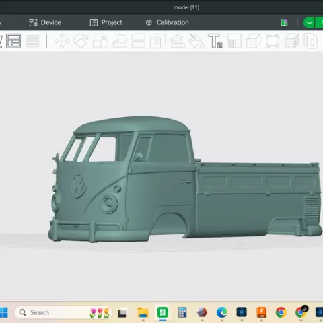Screen dimensions: 323x323
Task: Click the cube tool icon in toolbar
Action: coord(254,41)
